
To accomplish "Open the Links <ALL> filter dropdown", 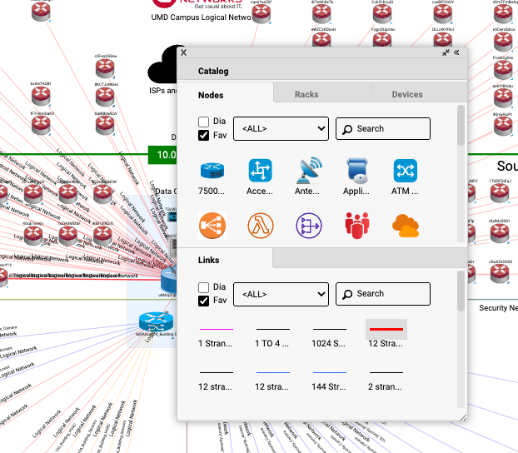I will pos(281,294).
